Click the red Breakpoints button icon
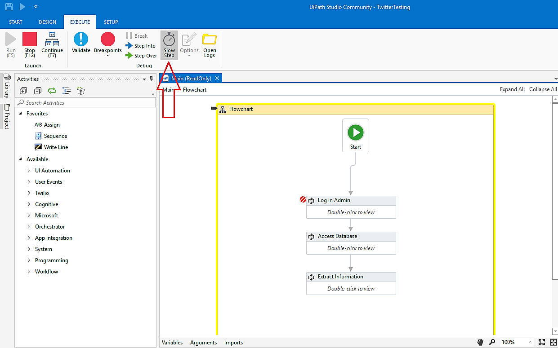The image size is (558, 348). tap(108, 40)
